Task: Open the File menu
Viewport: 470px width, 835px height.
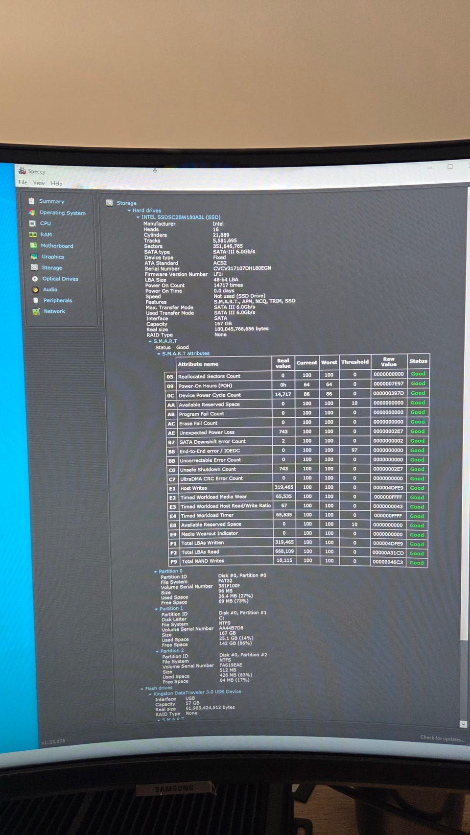Action: coord(23,182)
